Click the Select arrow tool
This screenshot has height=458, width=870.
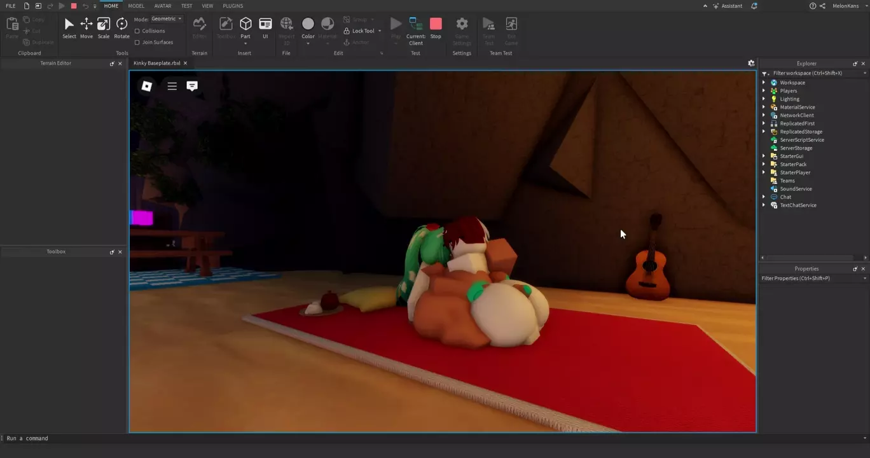[x=69, y=27]
